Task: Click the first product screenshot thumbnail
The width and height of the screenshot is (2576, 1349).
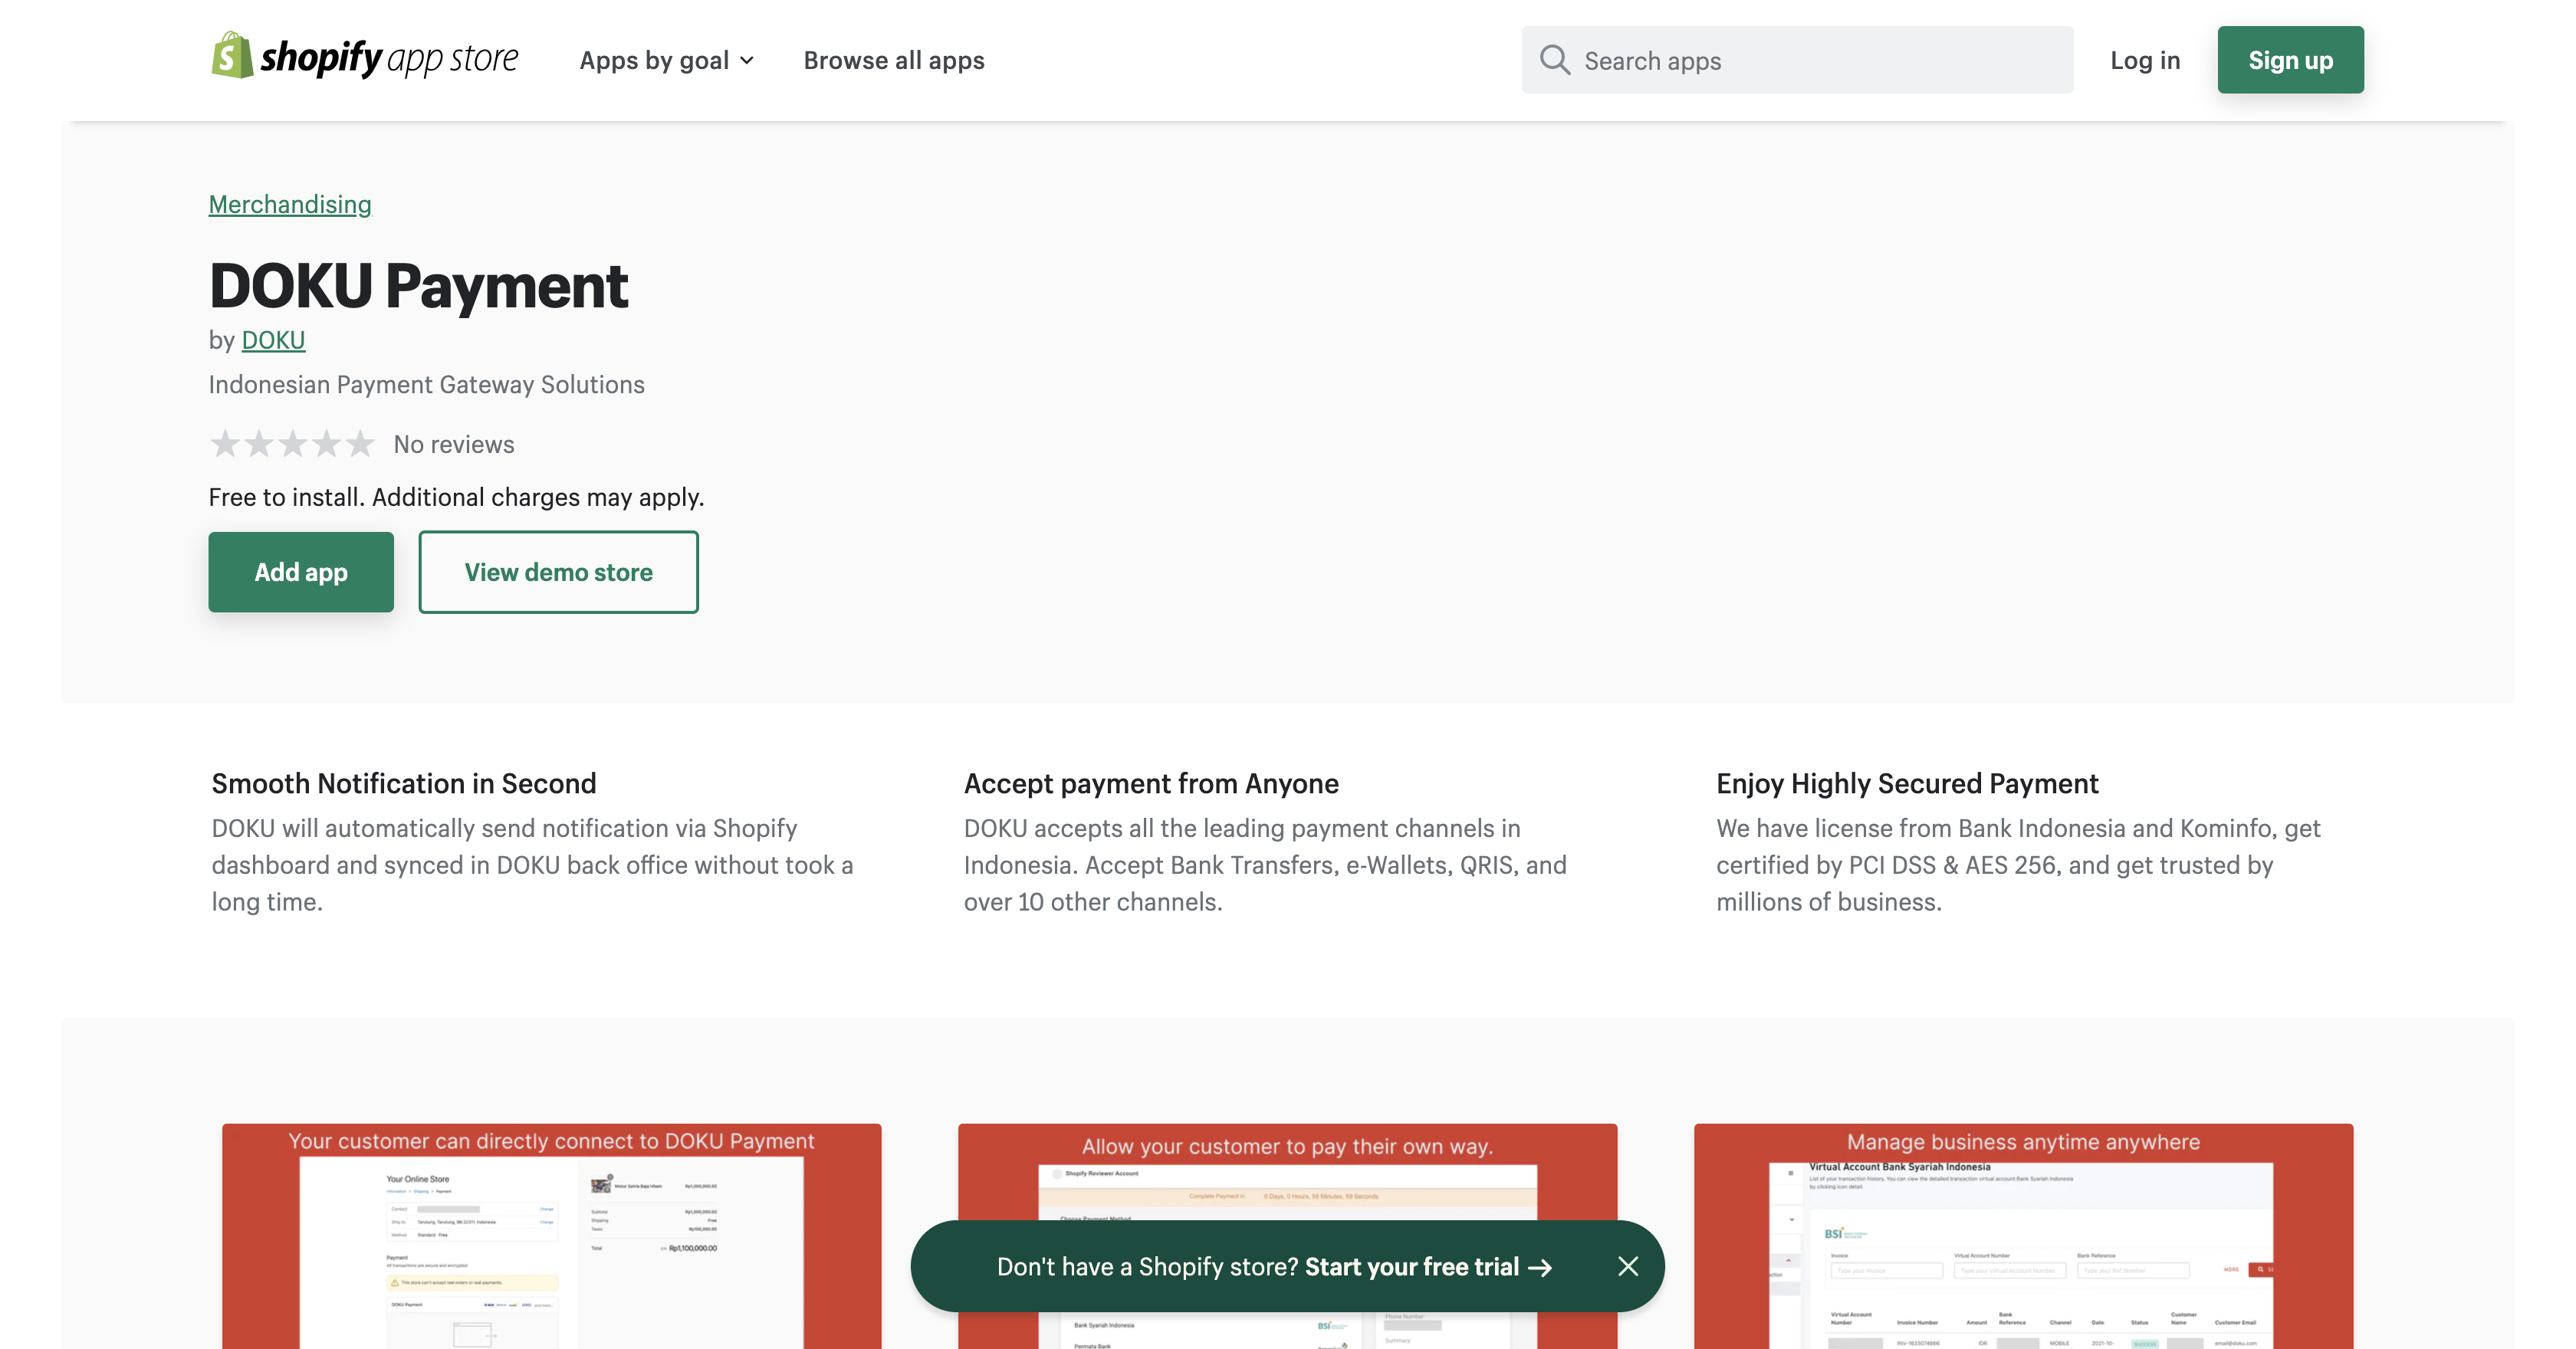Action: (x=552, y=1236)
